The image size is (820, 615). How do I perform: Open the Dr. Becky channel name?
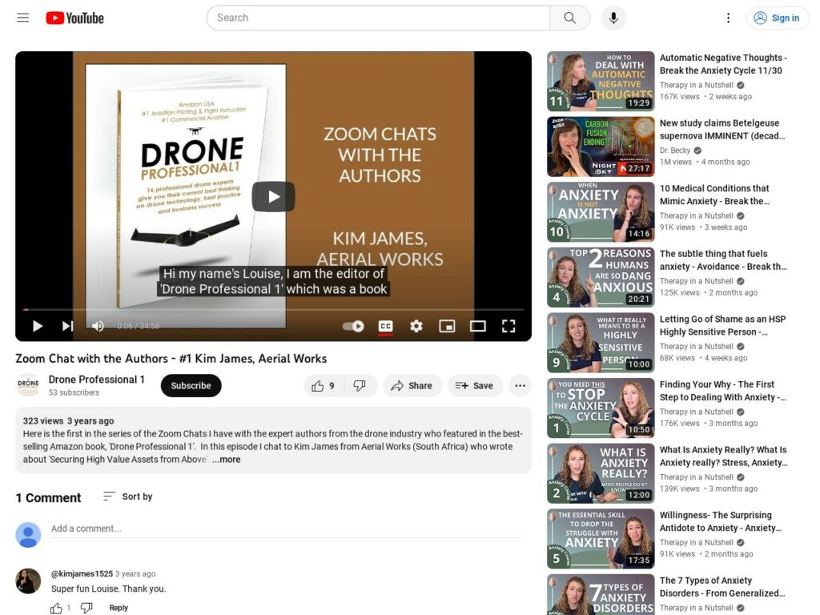[x=674, y=150]
